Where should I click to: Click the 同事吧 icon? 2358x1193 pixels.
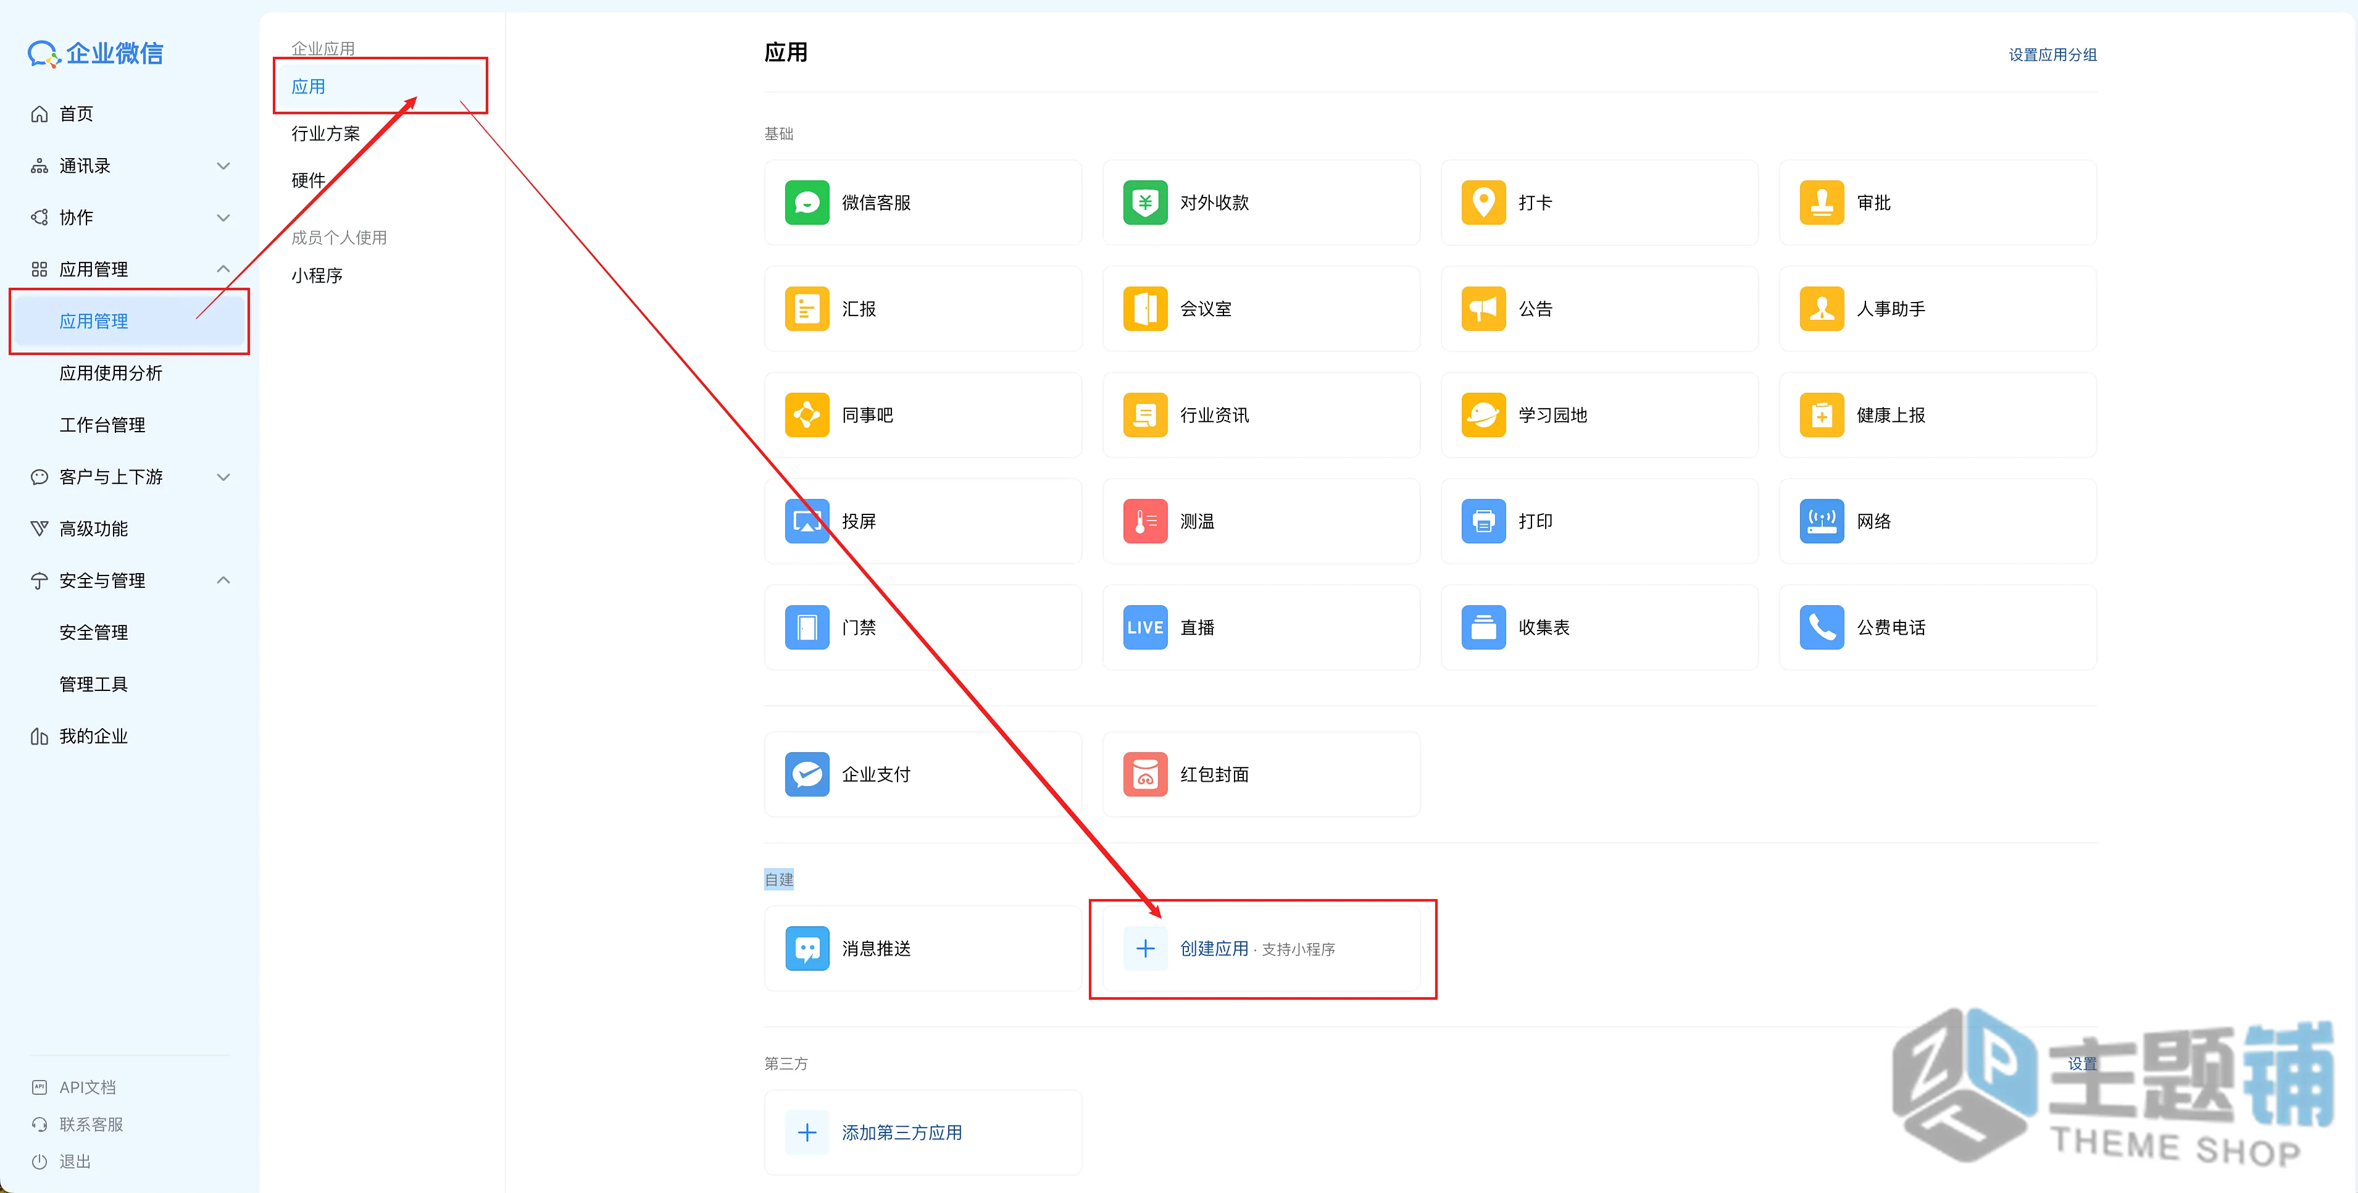point(806,415)
